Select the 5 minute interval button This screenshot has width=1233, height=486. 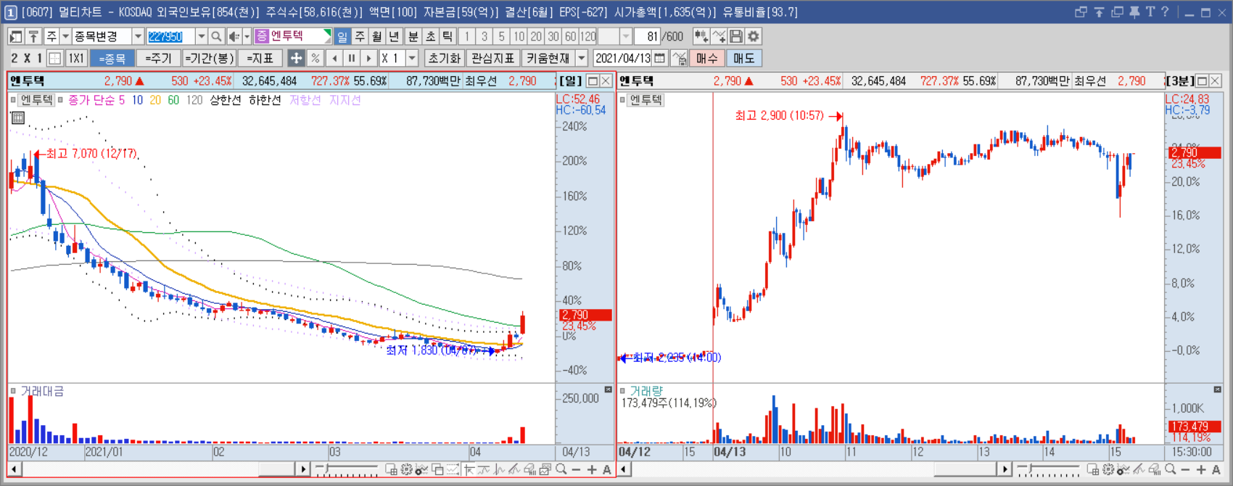tap(501, 36)
